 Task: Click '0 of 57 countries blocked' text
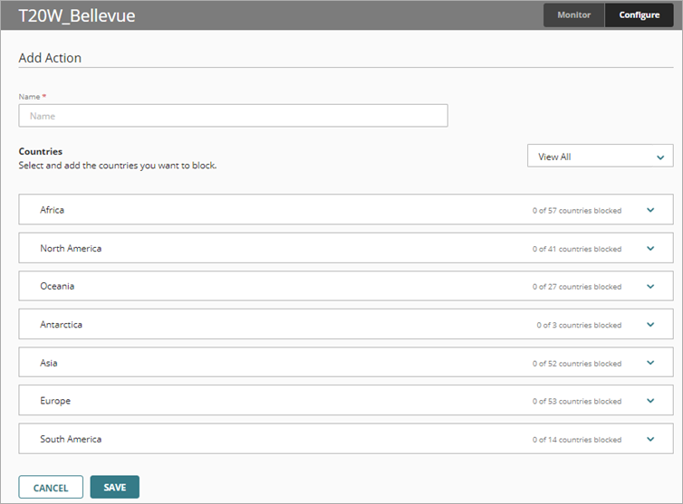(577, 211)
